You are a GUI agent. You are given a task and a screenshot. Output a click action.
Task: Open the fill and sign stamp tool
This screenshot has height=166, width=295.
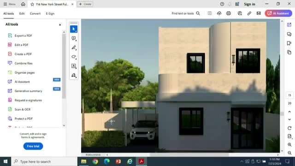point(74,75)
